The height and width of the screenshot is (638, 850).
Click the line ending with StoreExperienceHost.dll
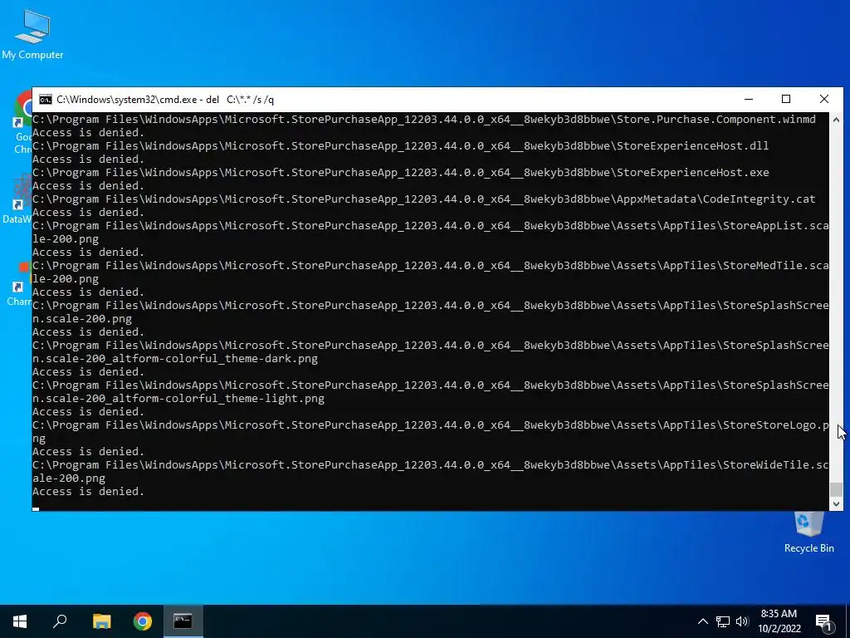click(x=401, y=146)
